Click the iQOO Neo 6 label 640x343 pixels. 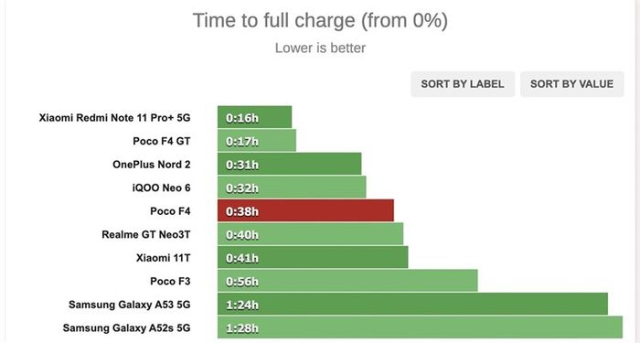tap(161, 188)
